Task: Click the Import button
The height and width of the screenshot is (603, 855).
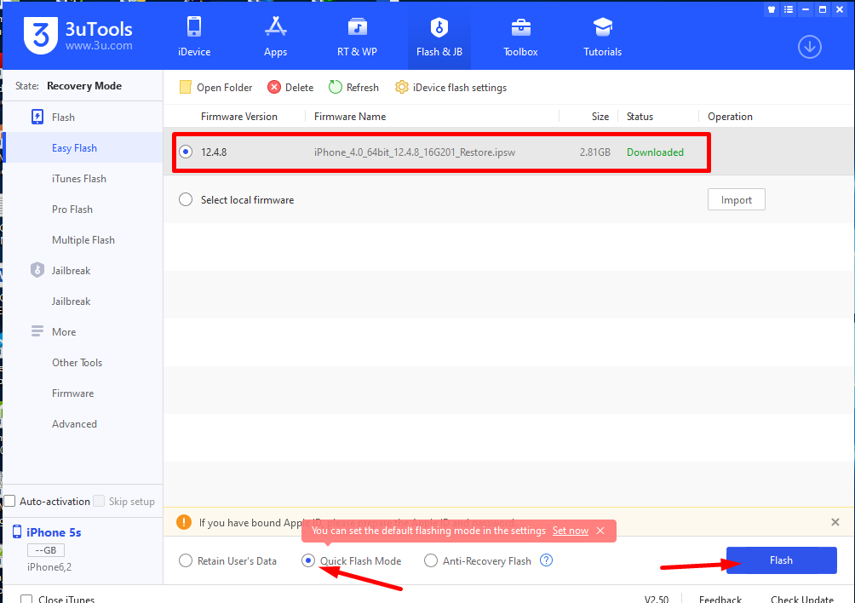Action: [x=736, y=199]
